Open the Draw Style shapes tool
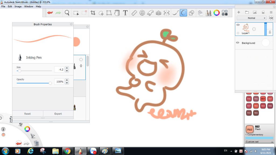 pos(191,13)
